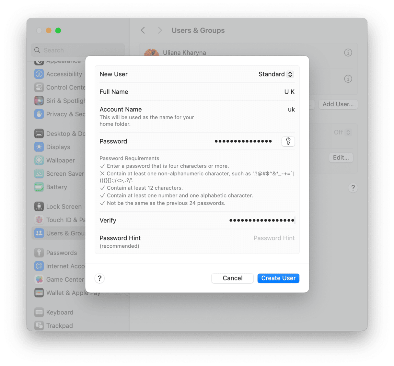Click the info icon below Uliana's row
Viewport: 394px width, 366px height.
point(348,79)
